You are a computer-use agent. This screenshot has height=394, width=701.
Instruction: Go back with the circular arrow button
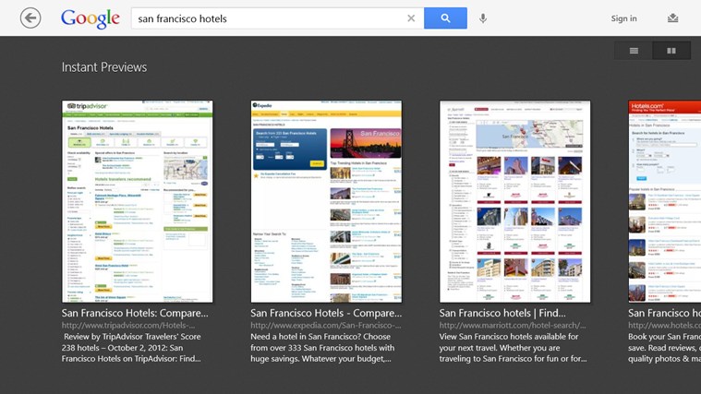30,18
